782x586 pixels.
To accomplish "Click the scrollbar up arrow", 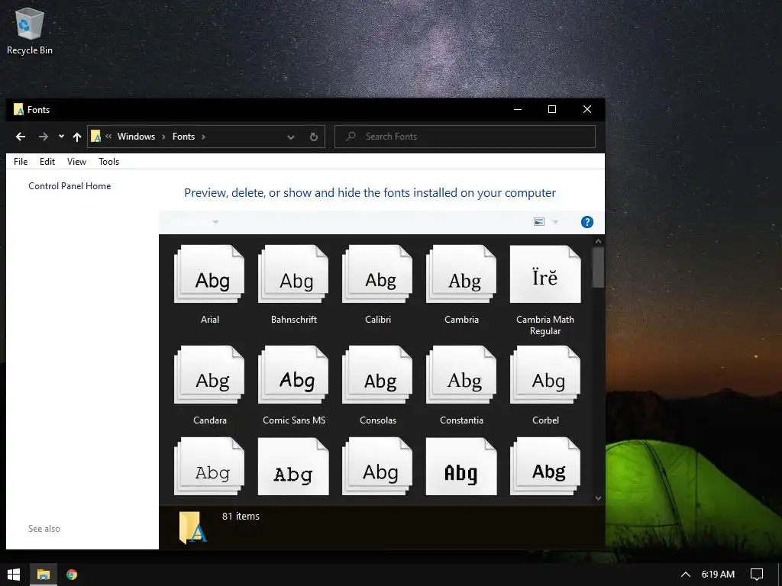I will [598, 242].
